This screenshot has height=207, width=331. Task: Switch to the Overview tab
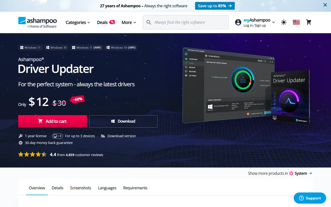[37, 188]
